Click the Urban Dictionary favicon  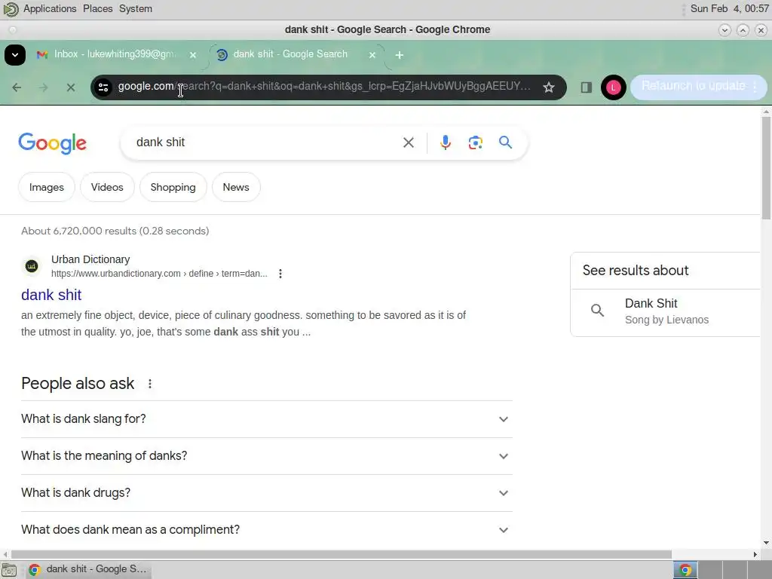32,266
